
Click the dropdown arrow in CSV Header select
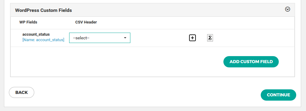[x=125, y=38]
